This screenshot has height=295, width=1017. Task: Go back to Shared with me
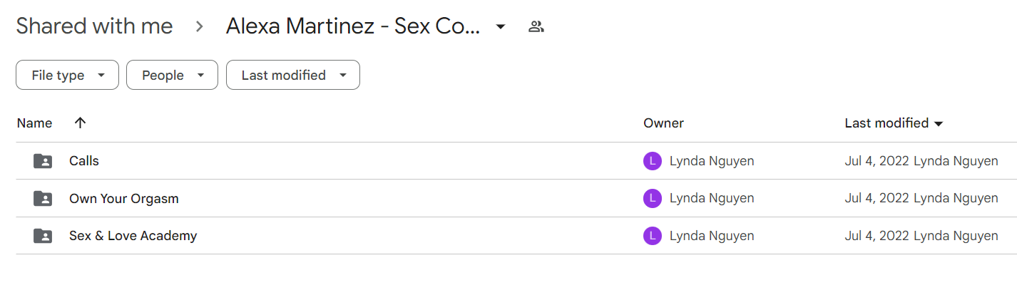point(94,26)
